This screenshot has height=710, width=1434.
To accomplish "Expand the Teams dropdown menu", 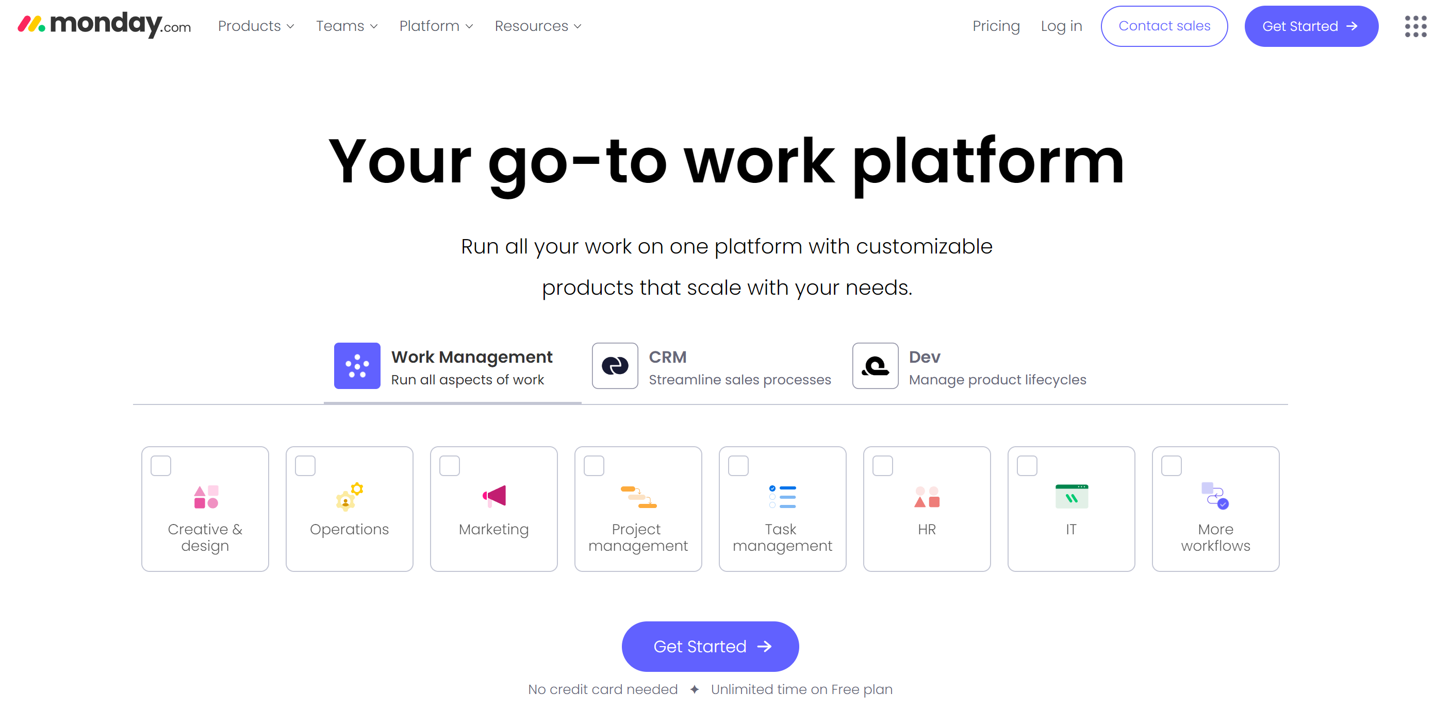I will coord(347,26).
